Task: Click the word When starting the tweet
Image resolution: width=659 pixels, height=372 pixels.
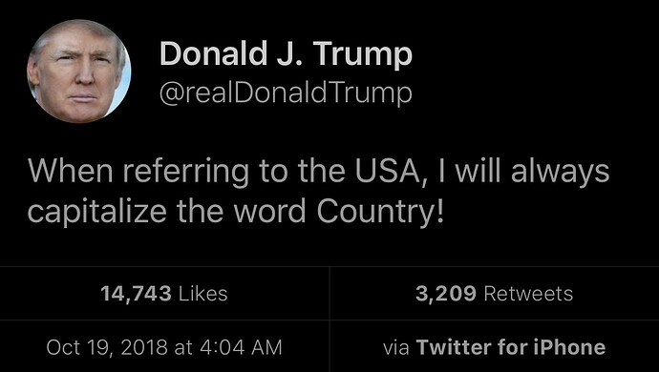Action: pos(71,172)
